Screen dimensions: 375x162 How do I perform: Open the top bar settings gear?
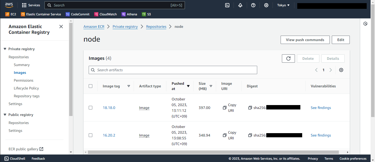266,5
